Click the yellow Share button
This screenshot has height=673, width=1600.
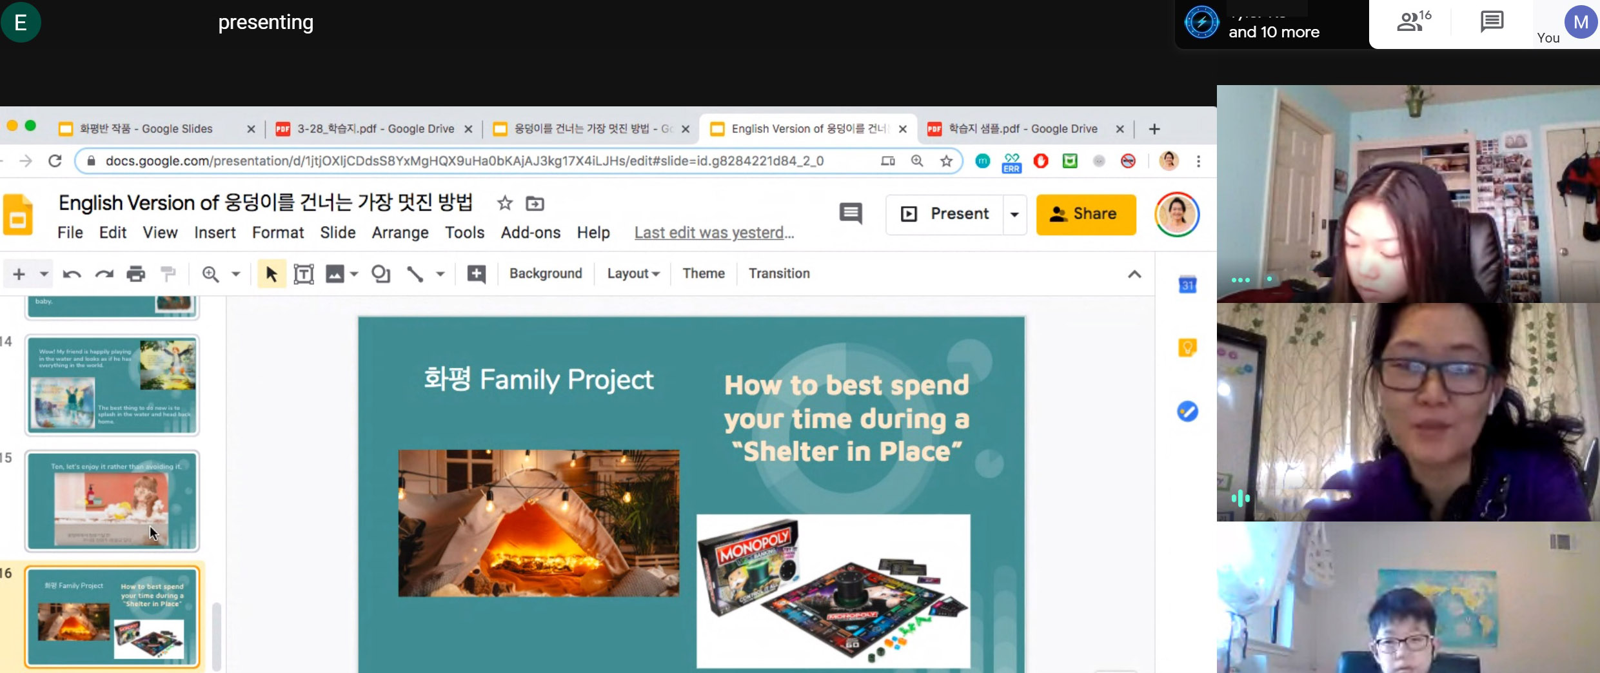1086,215
